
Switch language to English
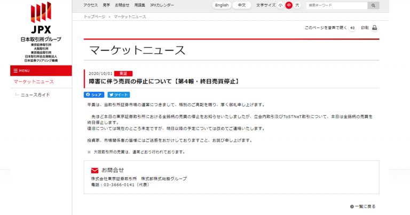[x=222, y=5]
